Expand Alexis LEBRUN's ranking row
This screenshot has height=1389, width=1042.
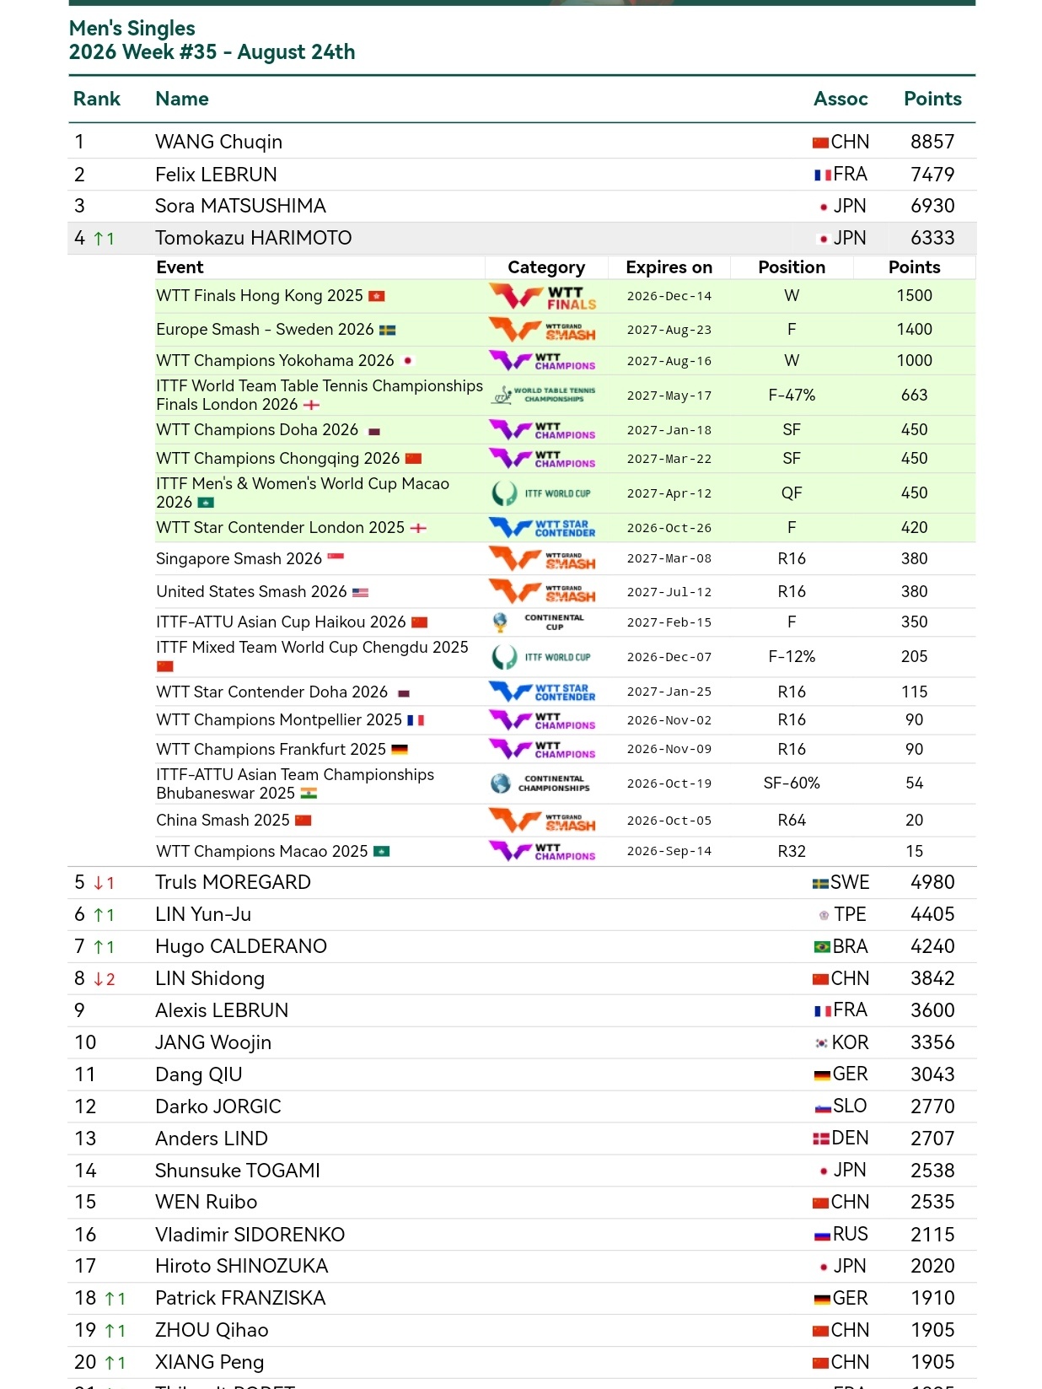coord(522,1011)
